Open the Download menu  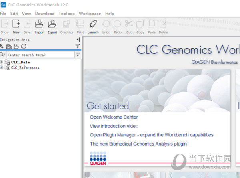(45, 14)
